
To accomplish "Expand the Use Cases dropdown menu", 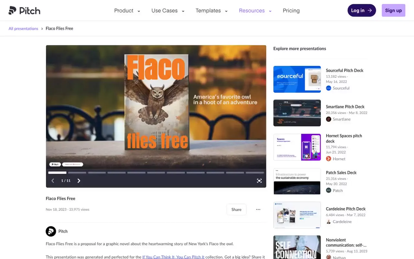I will pos(168,11).
